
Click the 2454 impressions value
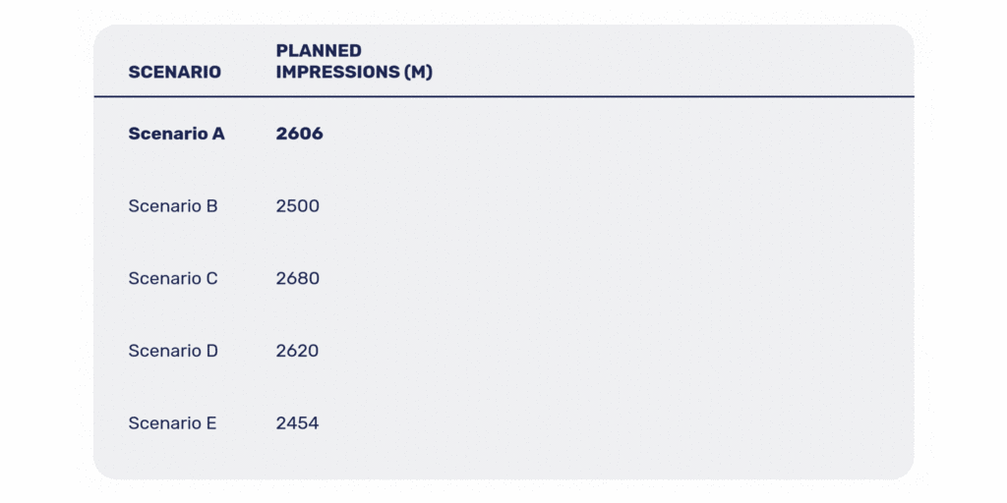click(297, 423)
